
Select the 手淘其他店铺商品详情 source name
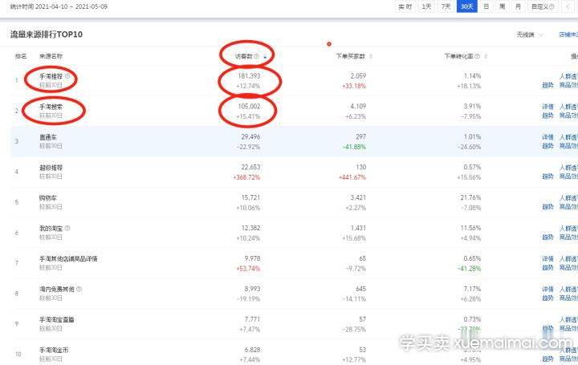pyautogui.click(x=68, y=259)
